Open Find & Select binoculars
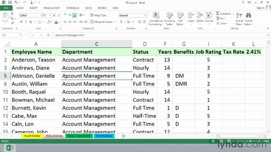The image size is (271, 152). point(249,19)
